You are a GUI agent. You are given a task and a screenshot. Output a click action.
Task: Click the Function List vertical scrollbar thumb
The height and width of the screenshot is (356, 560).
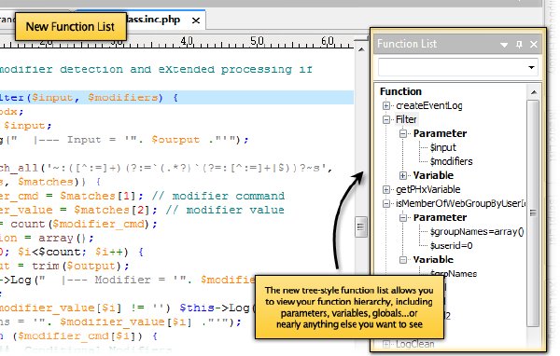click(533, 213)
